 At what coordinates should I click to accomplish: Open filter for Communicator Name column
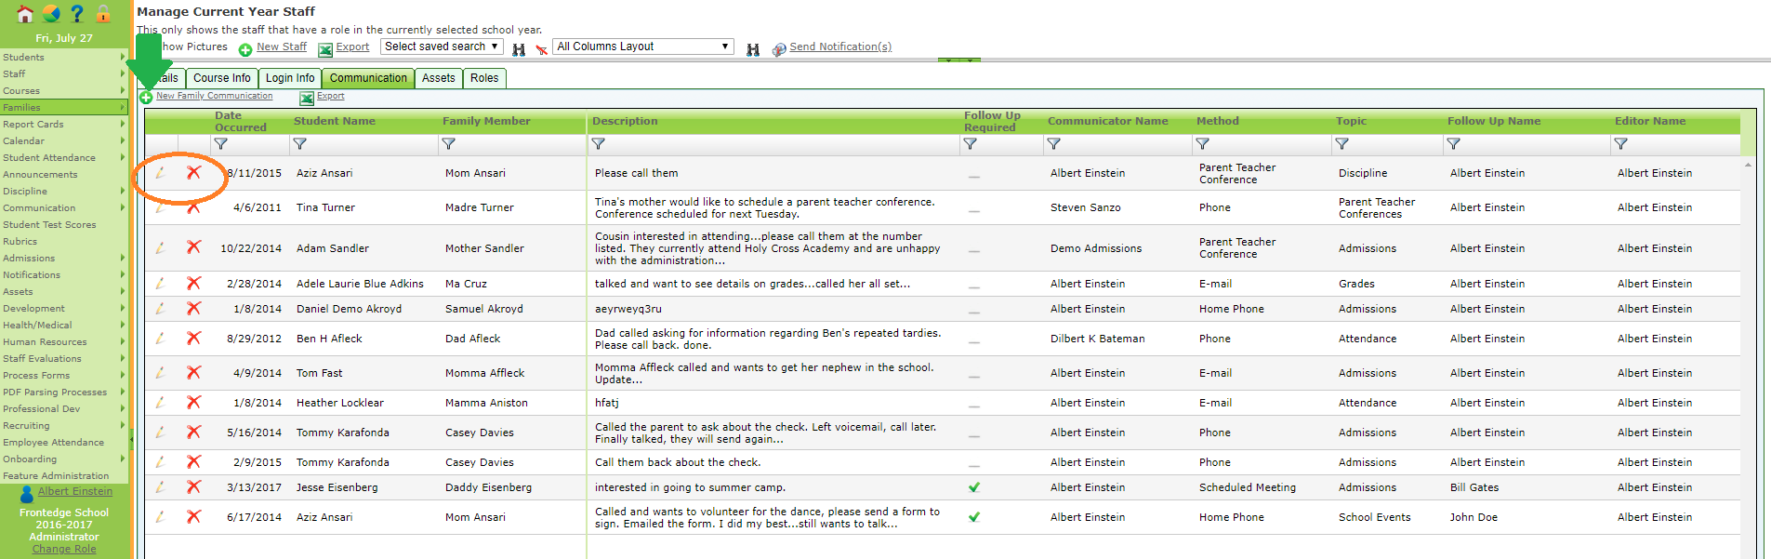[x=1053, y=144]
